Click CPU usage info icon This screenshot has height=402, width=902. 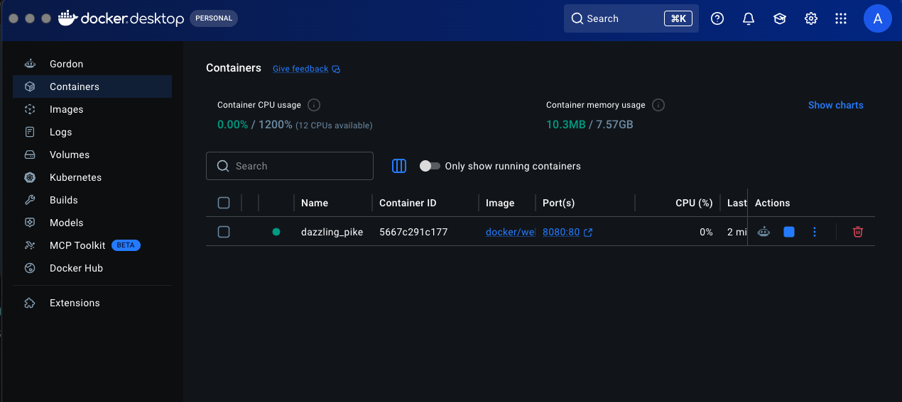coord(314,105)
